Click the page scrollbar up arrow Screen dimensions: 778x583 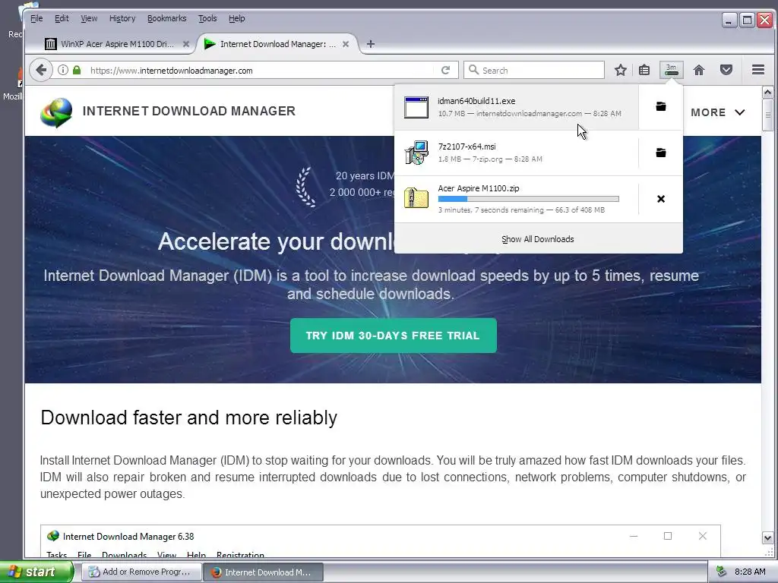[767, 92]
